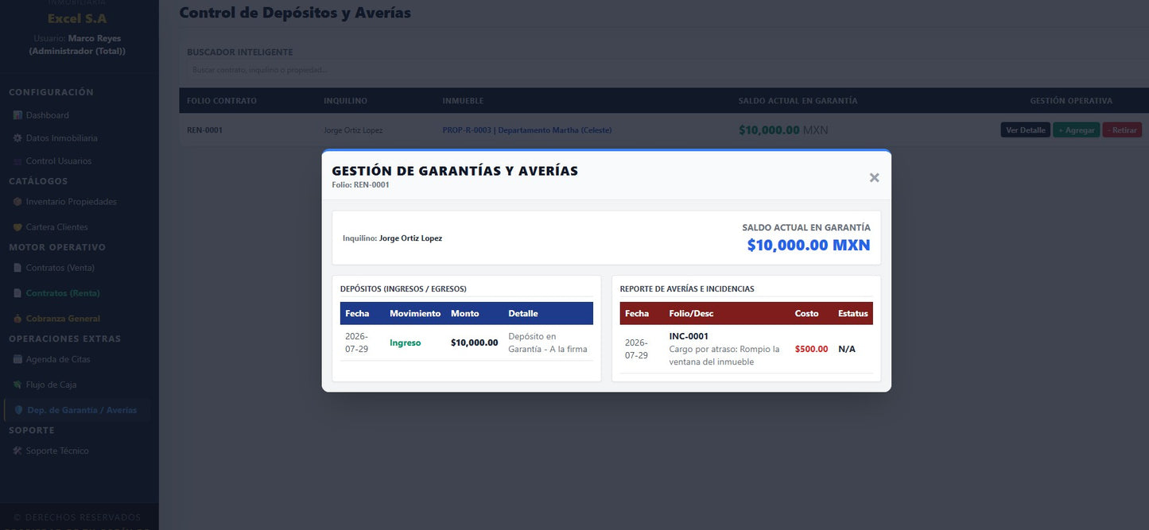Click the + Agregar button for REN-0001
Viewport: 1149px width, 530px height.
point(1077,130)
